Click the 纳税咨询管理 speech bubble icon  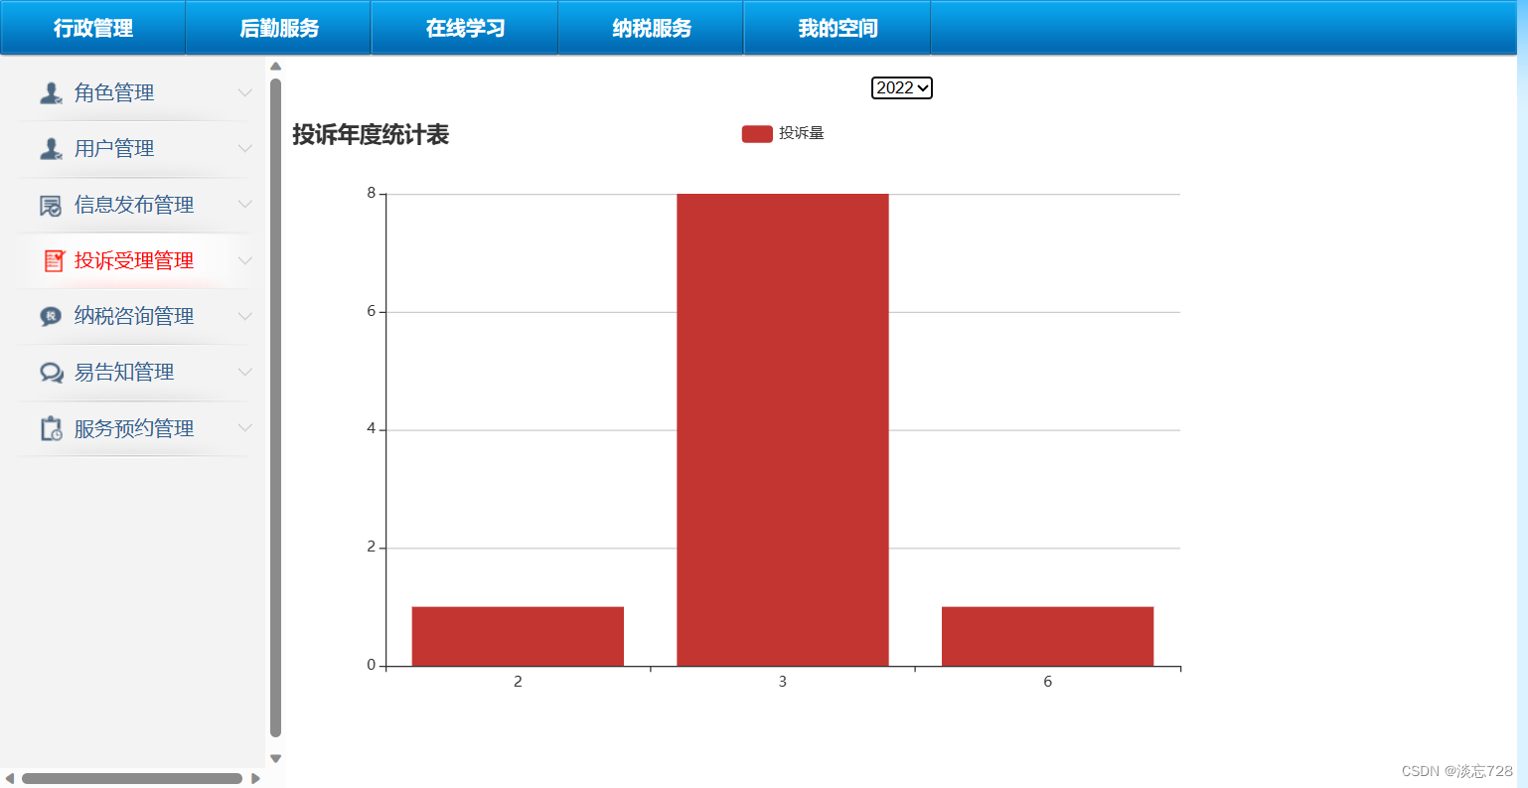tap(51, 316)
